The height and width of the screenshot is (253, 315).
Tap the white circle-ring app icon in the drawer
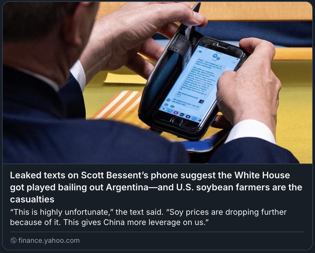[188, 117]
